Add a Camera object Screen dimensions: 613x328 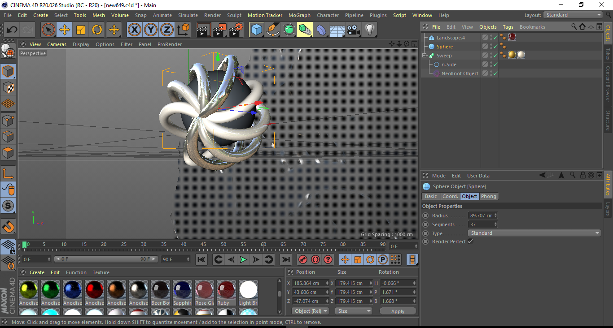(x=353, y=30)
